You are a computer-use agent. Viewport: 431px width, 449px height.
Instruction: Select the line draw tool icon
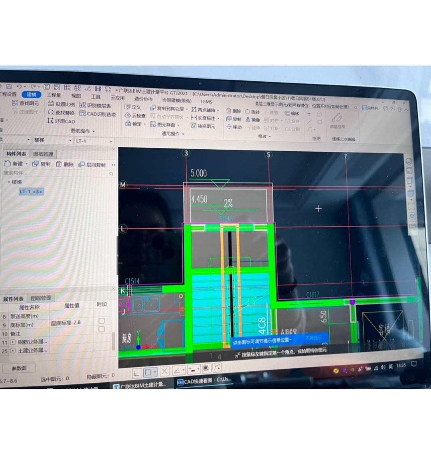point(310,122)
